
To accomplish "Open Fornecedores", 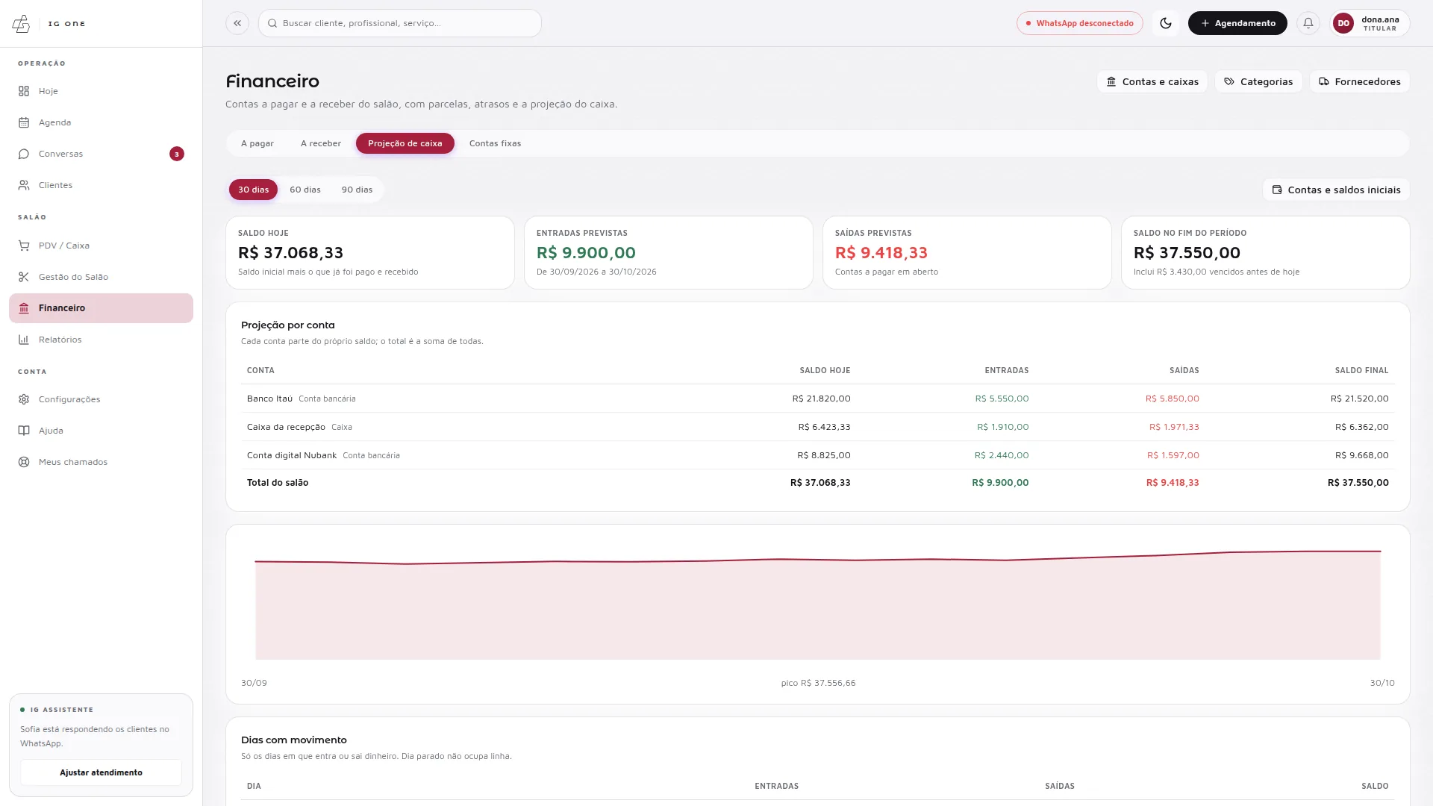I will (1360, 81).
